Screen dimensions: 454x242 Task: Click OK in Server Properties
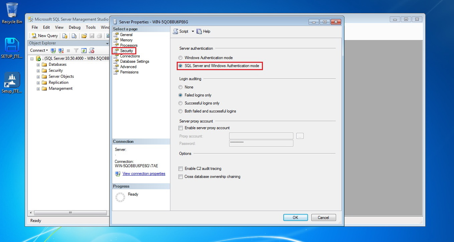[295, 217]
